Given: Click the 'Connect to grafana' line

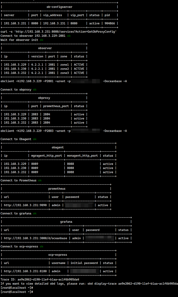Looking at the screenshot, I should [x=19, y=214].
